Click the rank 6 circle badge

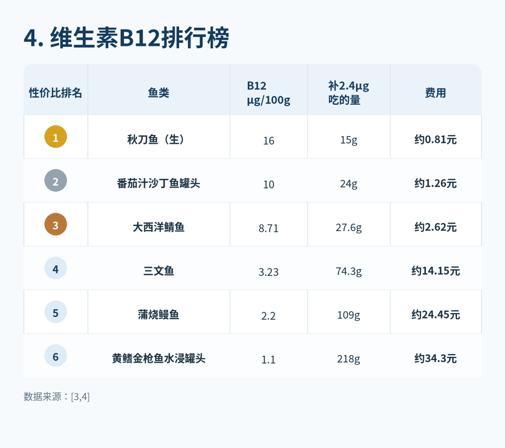pos(56,355)
